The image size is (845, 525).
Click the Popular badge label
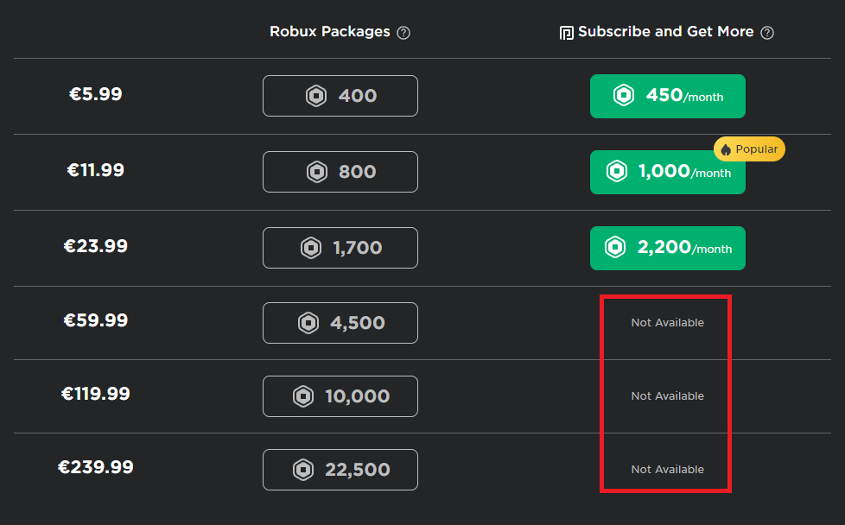757,149
